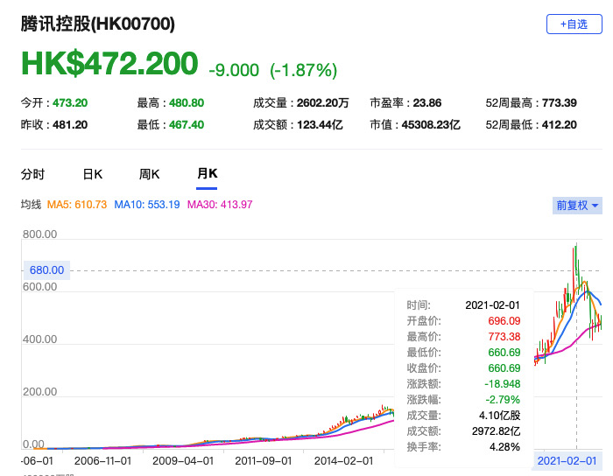This screenshot has width=613, height=476.
Task: Open the 前复权 adjustment dropdown
Action: pyautogui.click(x=577, y=206)
